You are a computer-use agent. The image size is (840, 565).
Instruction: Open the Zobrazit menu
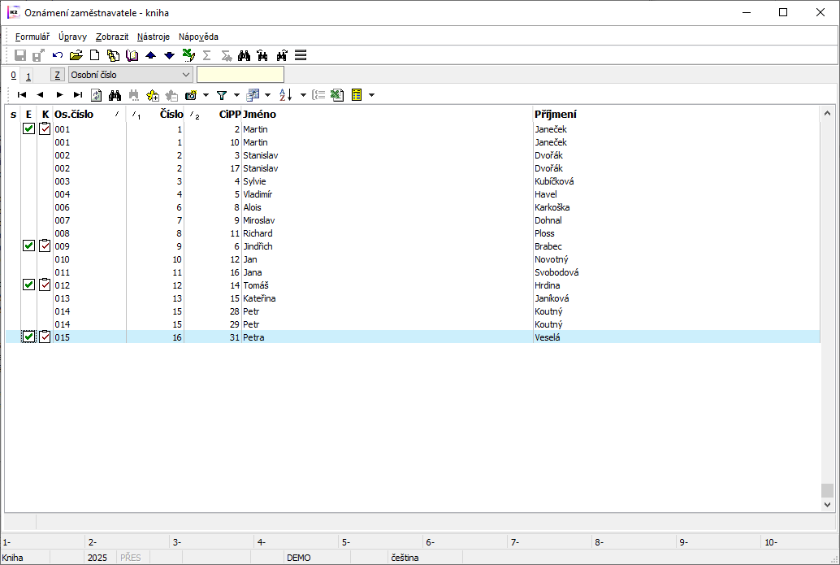point(112,37)
